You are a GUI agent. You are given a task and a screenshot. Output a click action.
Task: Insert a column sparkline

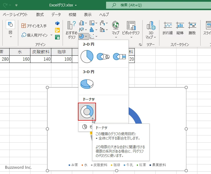pyautogui.click(x=180, y=28)
